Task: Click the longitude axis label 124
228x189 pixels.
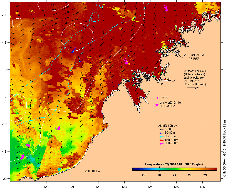Action: tap(150, 187)
